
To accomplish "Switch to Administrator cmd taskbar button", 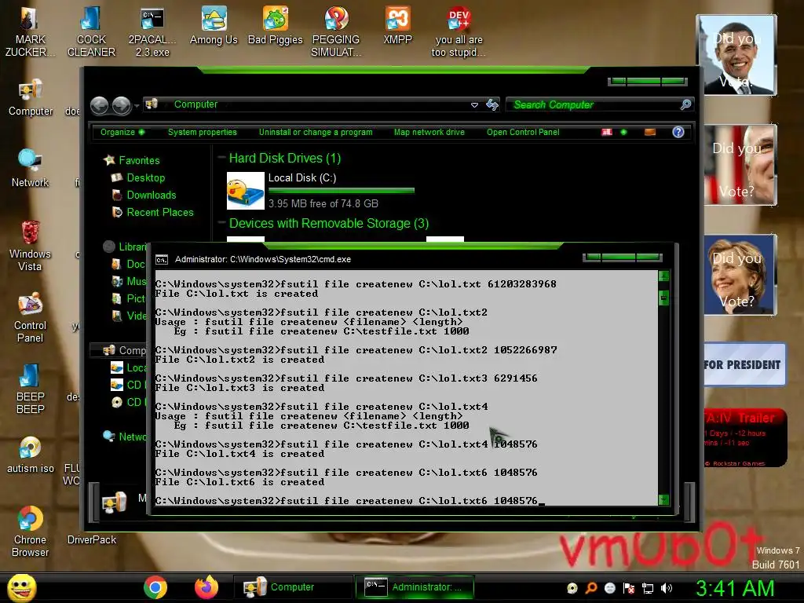I will pos(414,587).
